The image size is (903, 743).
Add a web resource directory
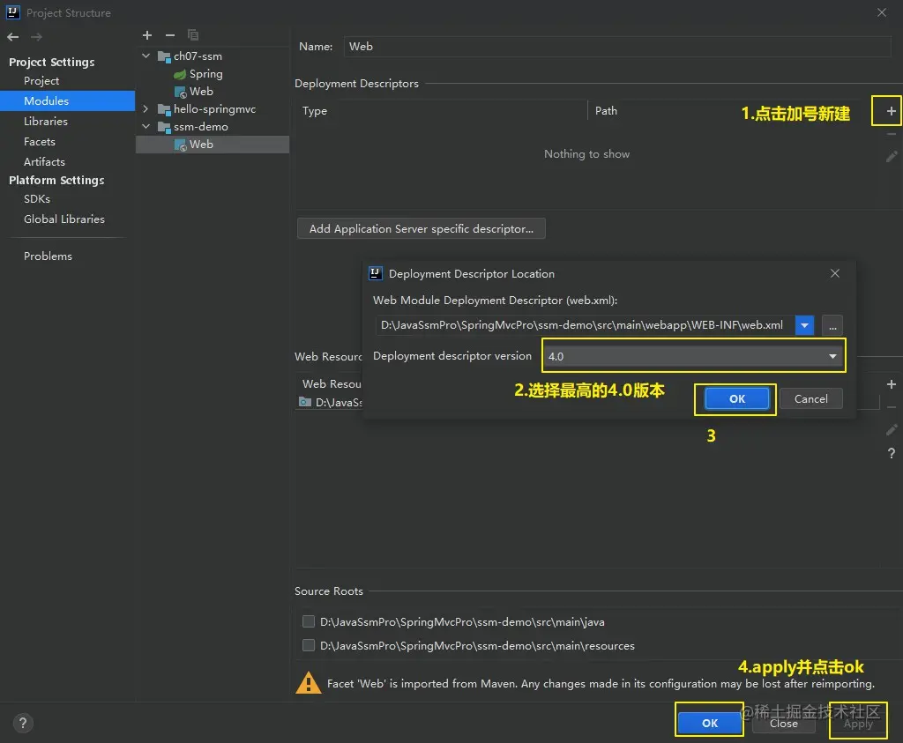892,384
